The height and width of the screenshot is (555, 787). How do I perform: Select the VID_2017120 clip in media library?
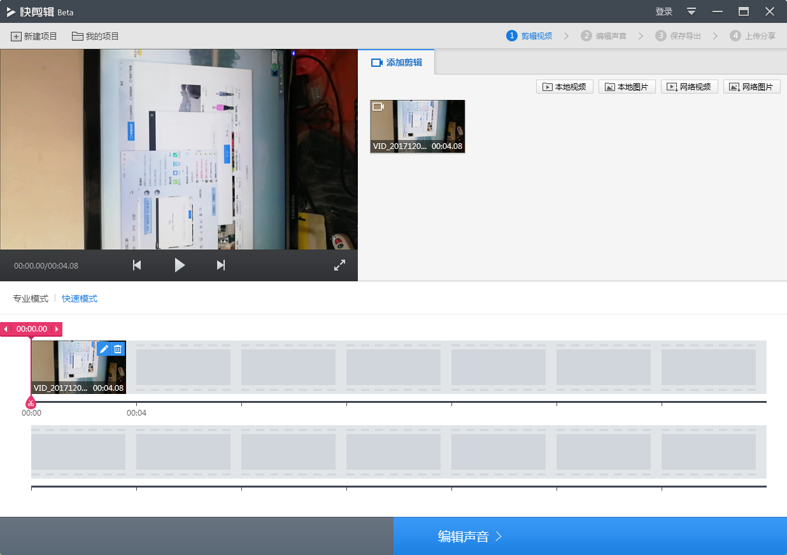pos(418,127)
